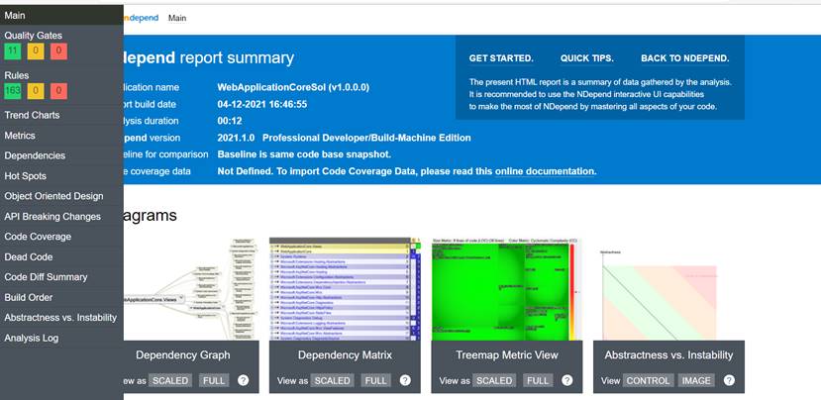Click application name WebApplicationCoreSol (v1.0.0.0)
This screenshot has width=821, height=400.
[293, 87]
